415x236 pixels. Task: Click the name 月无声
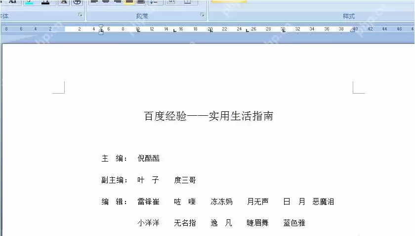pyautogui.click(x=258, y=202)
